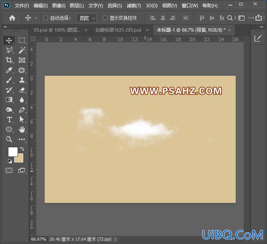Select the Eyedropper tool
The height and width of the screenshot is (244, 267).
coord(9,70)
